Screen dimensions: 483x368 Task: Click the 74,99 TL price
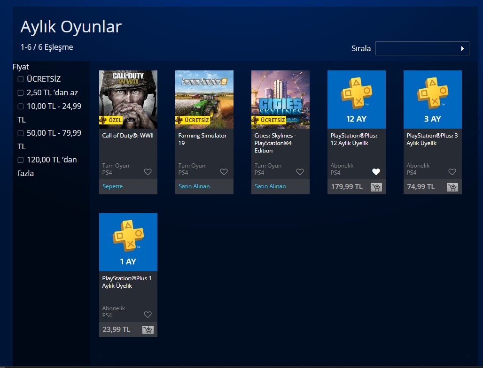pyautogui.click(x=421, y=187)
